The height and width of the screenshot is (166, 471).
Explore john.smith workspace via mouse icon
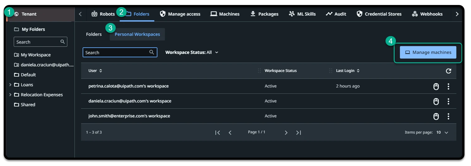(x=436, y=116)
